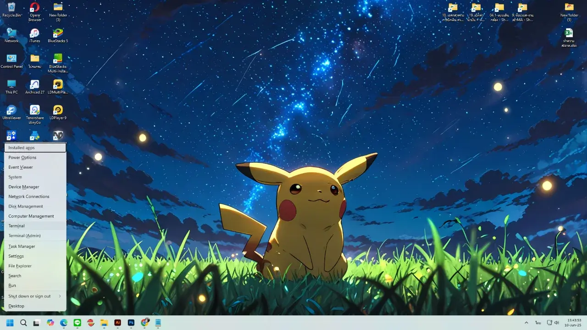Viewport: 587px width, 330px height.
Task: Select the folder shortcut starting with 9.
Action: [x=522, y=12]
